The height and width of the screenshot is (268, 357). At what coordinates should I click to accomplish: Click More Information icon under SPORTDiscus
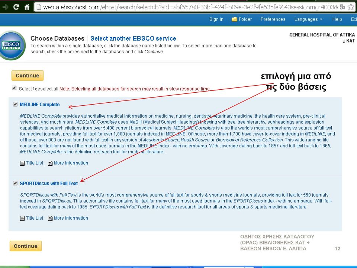coord(50,218)
